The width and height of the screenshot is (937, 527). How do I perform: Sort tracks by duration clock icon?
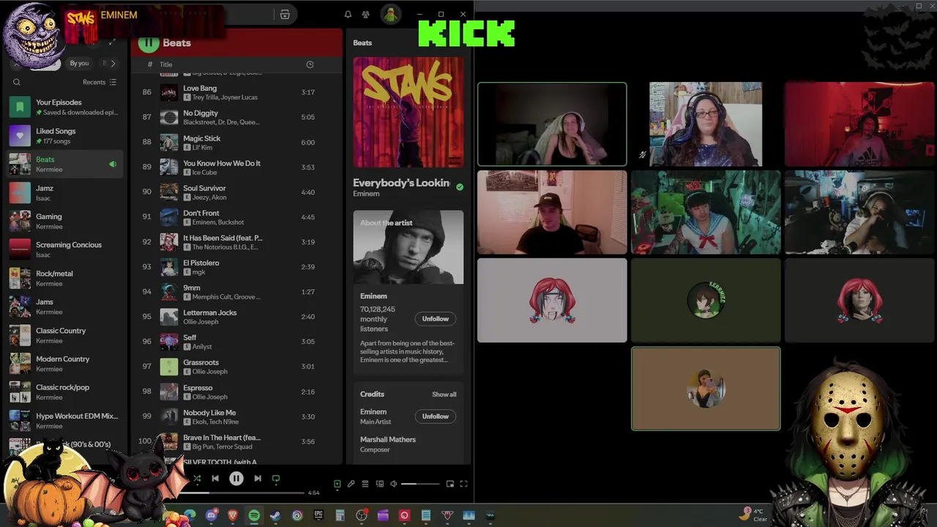click(310, 64)
